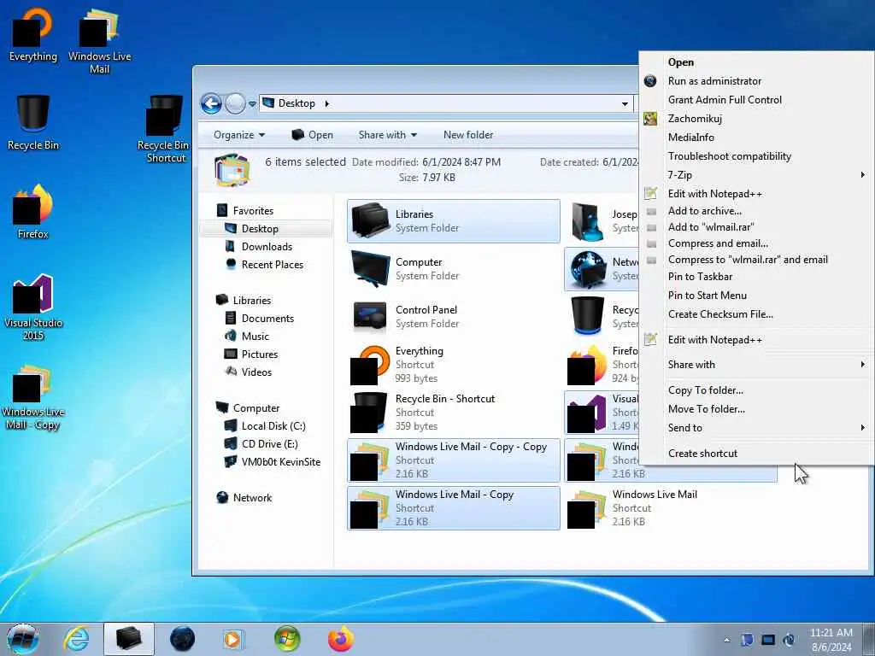Choose Add to archive...
Image resolution: width=875 pixels, height=656 pixels.
(758, 212)
